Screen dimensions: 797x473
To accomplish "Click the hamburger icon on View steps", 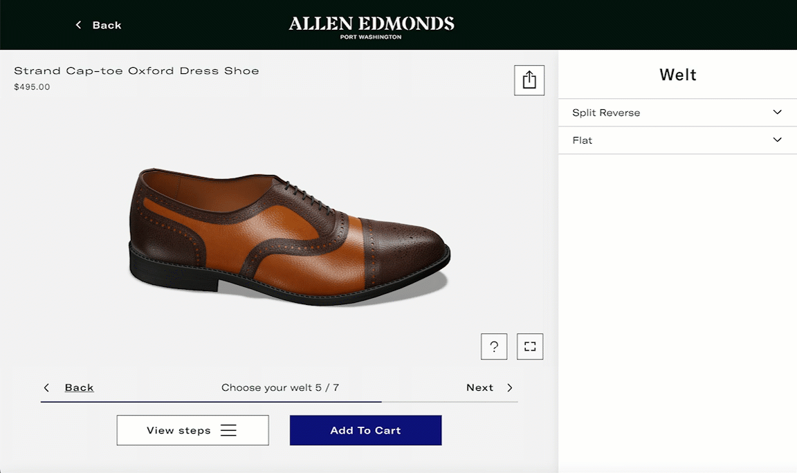I will click(x=228, y=430).
